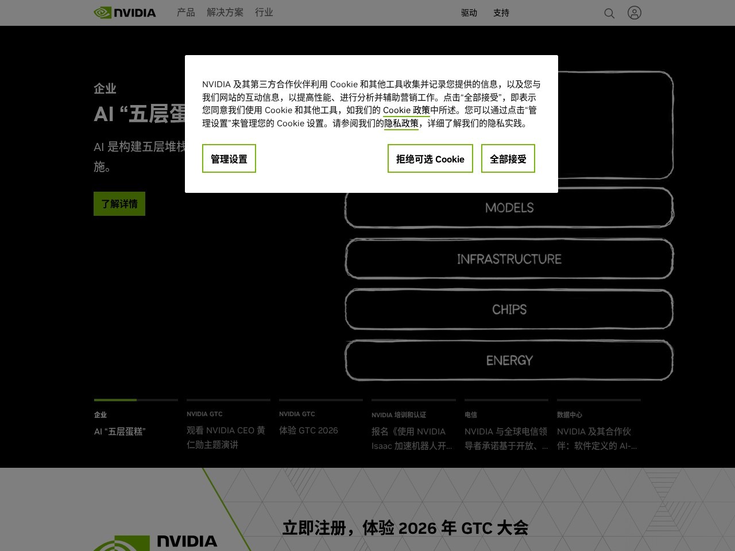Open the 解决方案 navigation menu
Screen dimensions: 735x551
coord(226,13)
